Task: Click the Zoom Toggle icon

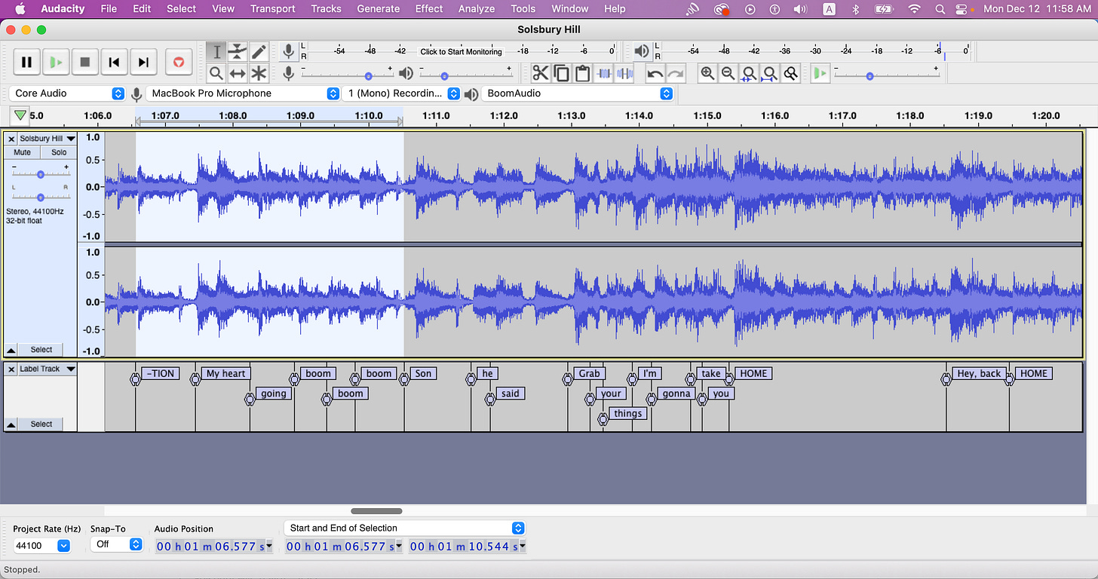Action: (790, 73)
